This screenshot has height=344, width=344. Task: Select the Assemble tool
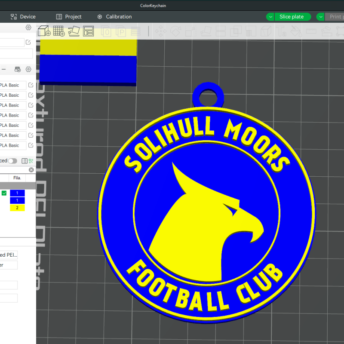tap(326, 31)
